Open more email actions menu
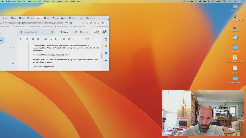This screenshot has width=246, height=138. coord(74,39)
